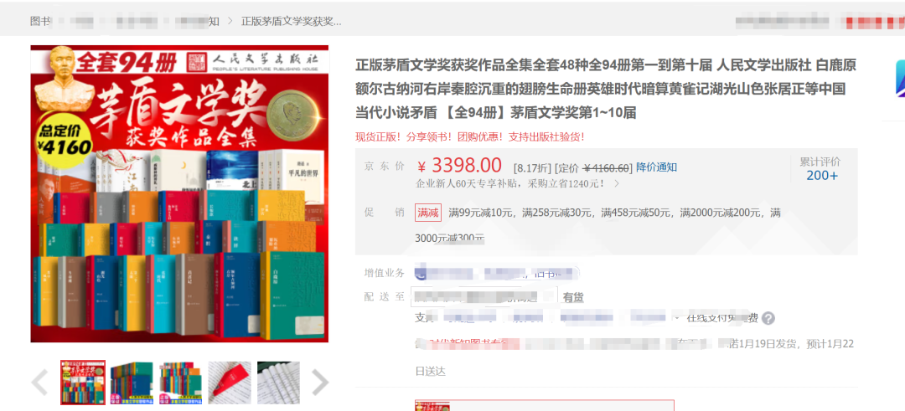This screenshot has height=411, width=905.
Task: Click the 图书 breadcrumb link
Action: (x=40, y=21)
